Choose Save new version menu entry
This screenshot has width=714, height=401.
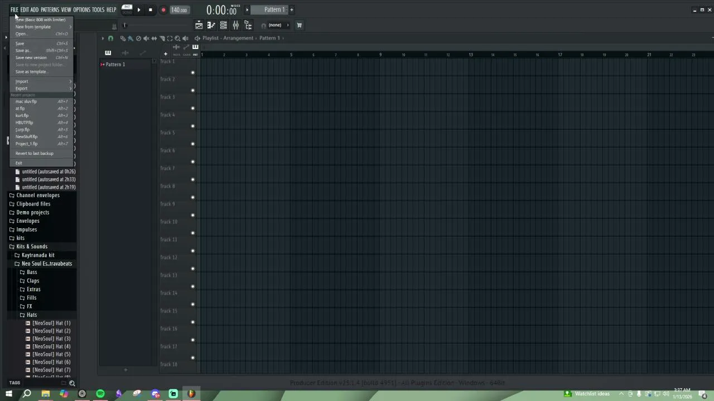coord(41,58)
